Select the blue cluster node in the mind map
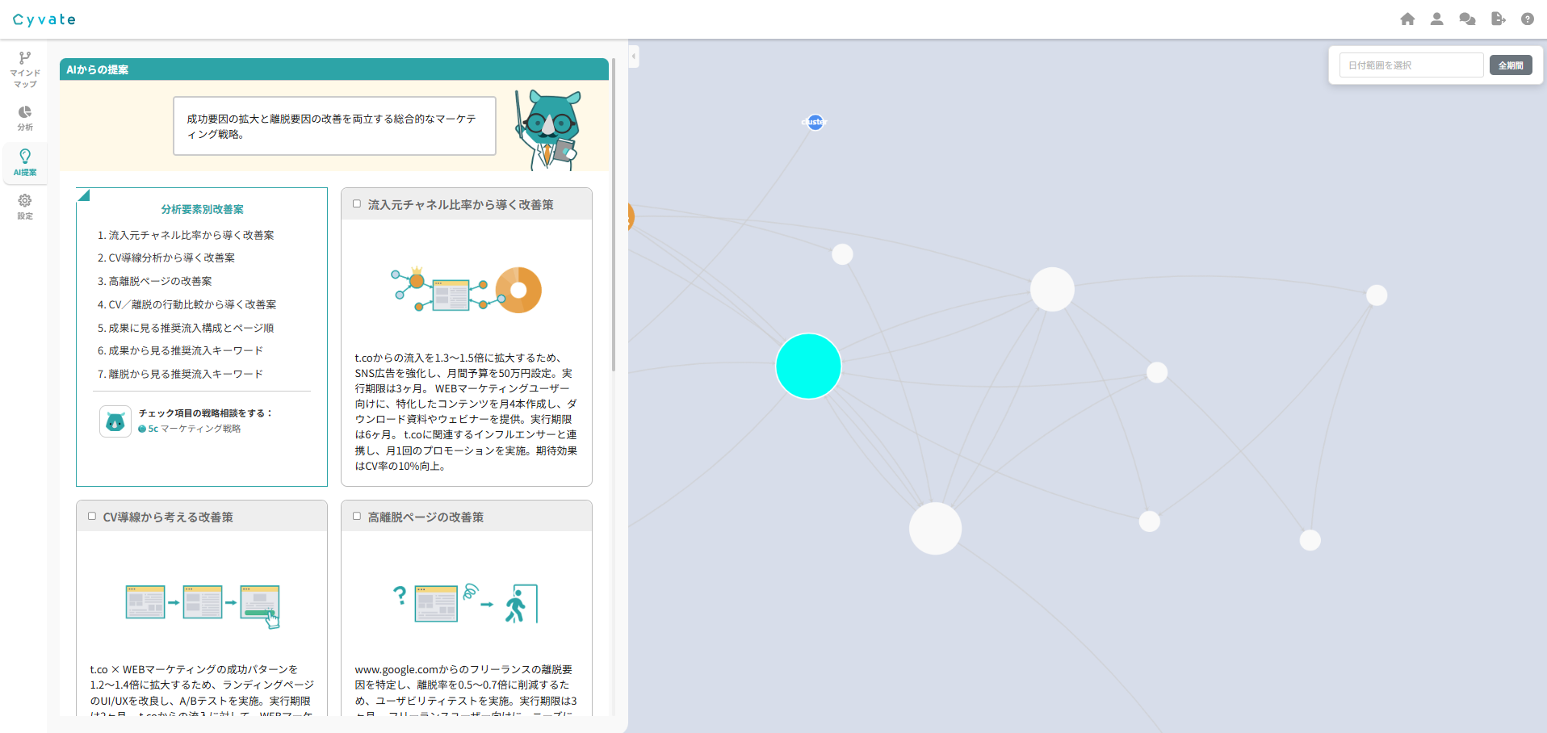Screen dimensions: 1547x733 [x=815, y=122]
